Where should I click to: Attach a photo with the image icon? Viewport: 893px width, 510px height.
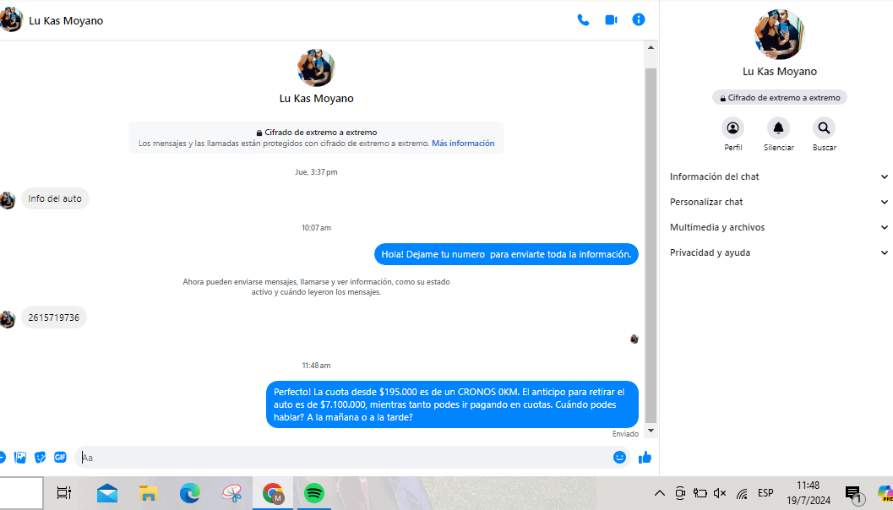pos(20,457)
